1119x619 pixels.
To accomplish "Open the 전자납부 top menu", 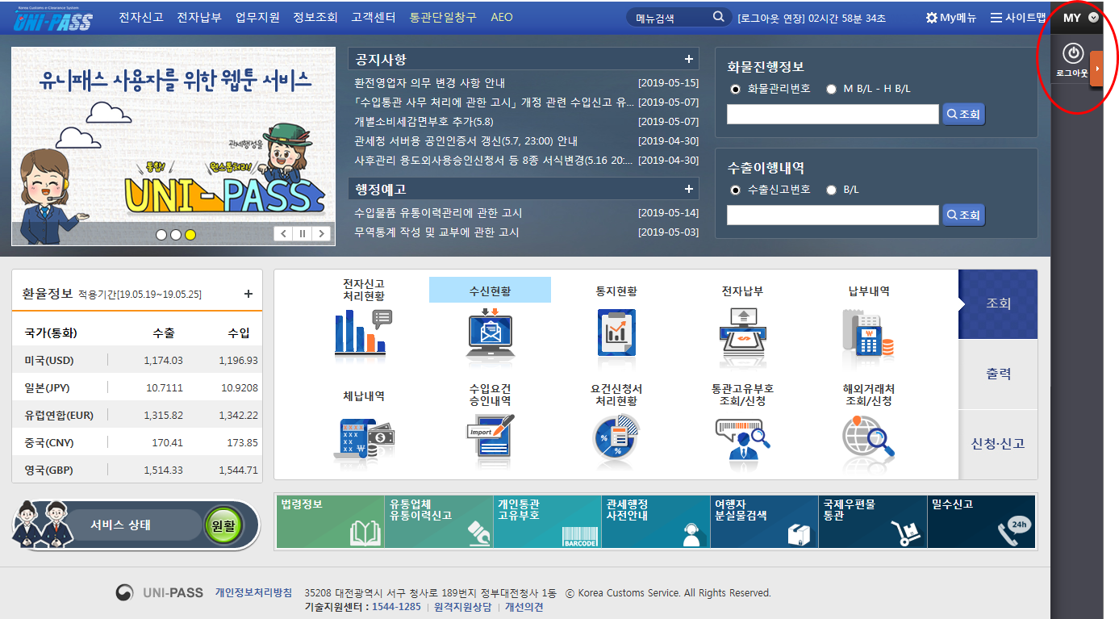I will [199, 17].
